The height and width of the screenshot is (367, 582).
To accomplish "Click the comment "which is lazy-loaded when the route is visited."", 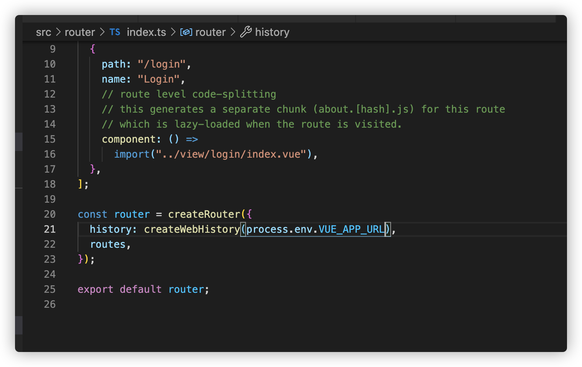I will 252,124.
